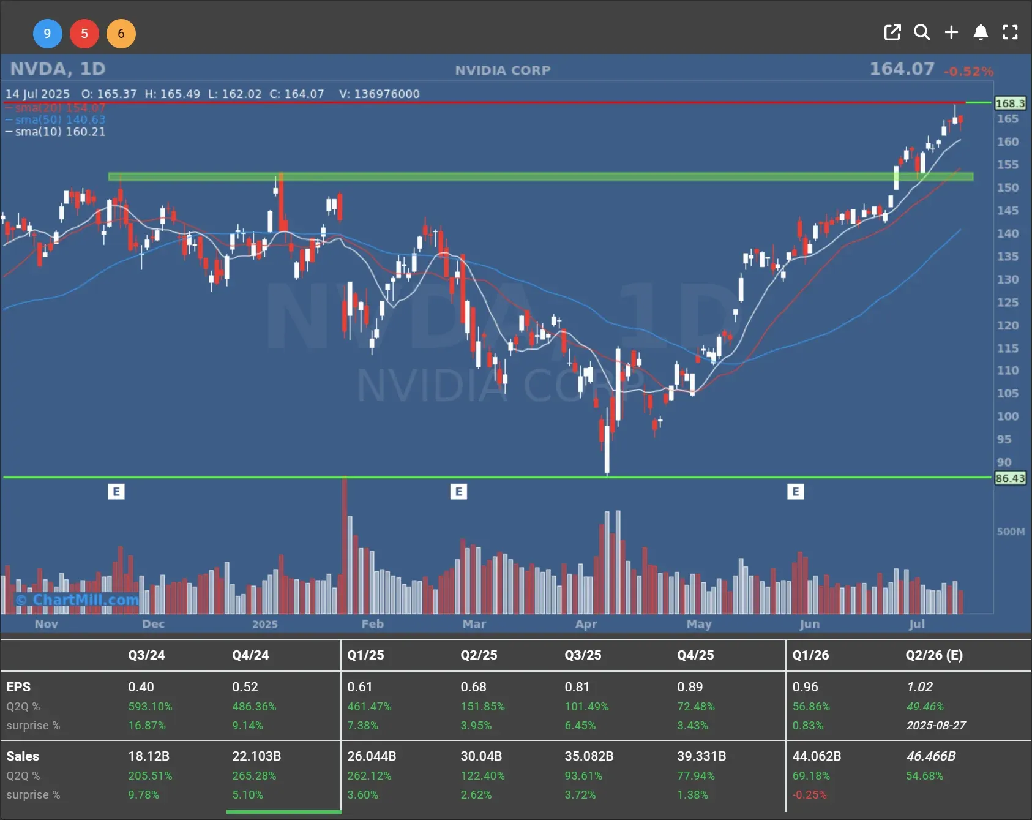Click the Q3/25 column header

[583, 655]
